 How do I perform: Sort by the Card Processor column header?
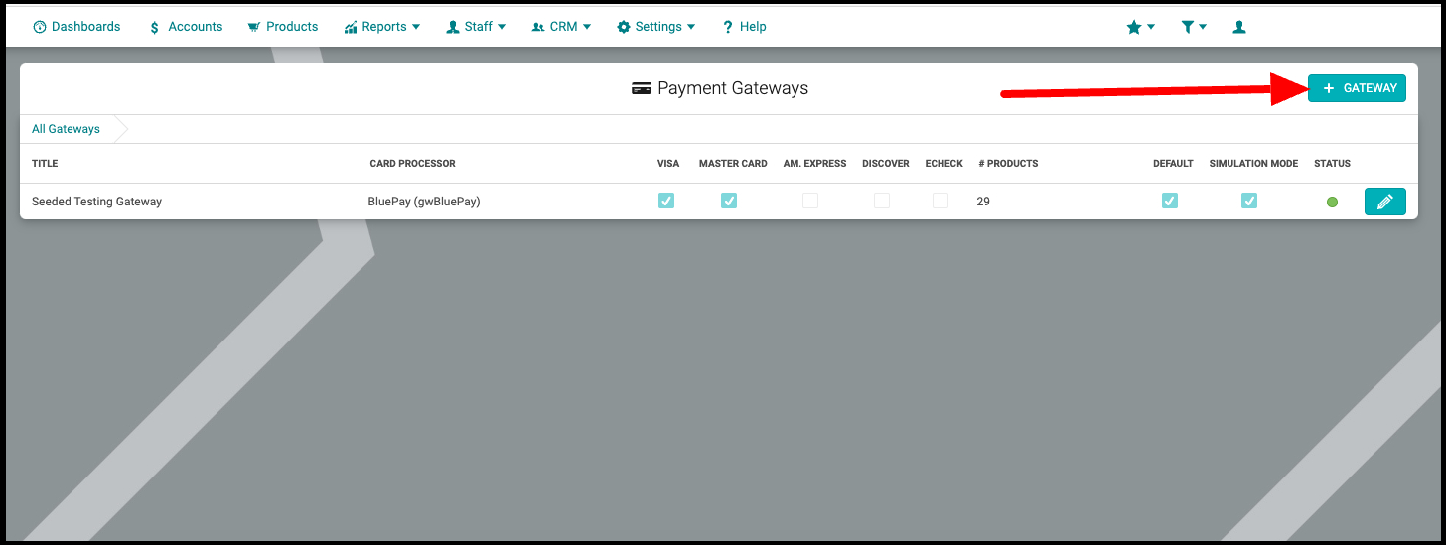coord(412,164)
